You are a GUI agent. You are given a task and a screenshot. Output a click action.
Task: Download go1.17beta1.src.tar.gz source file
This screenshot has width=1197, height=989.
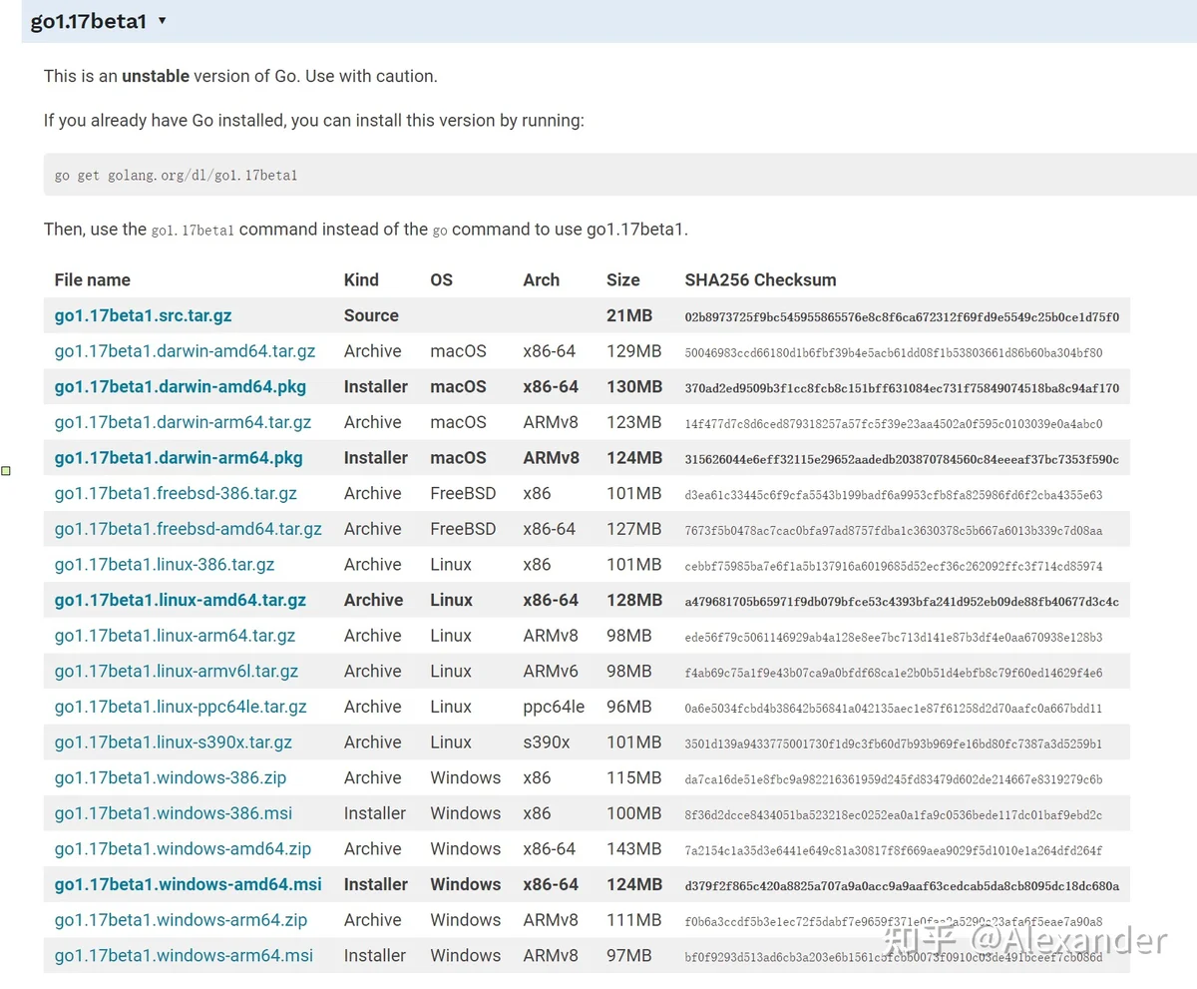coord(143,315)
